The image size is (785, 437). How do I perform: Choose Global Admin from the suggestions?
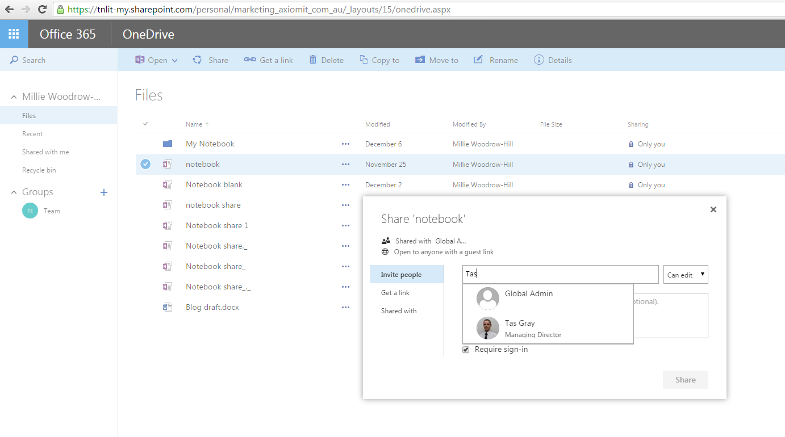point(548,298)
